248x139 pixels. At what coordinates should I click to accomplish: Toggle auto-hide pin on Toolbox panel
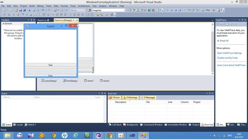31,20
